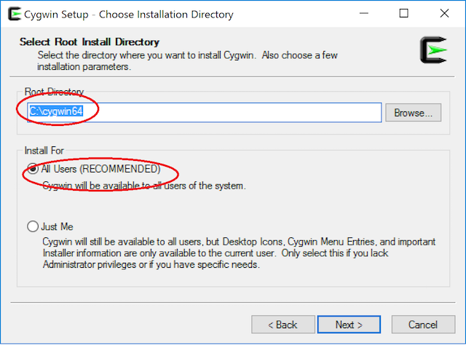Click the Cygwin logo in the header

point(434,49)
